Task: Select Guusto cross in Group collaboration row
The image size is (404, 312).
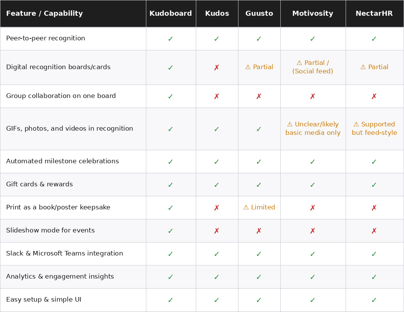Action: (x=259, y=96)
